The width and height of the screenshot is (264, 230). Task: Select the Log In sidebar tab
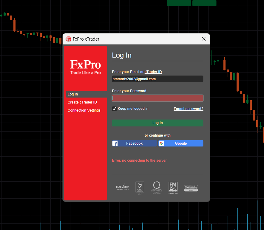87,94
